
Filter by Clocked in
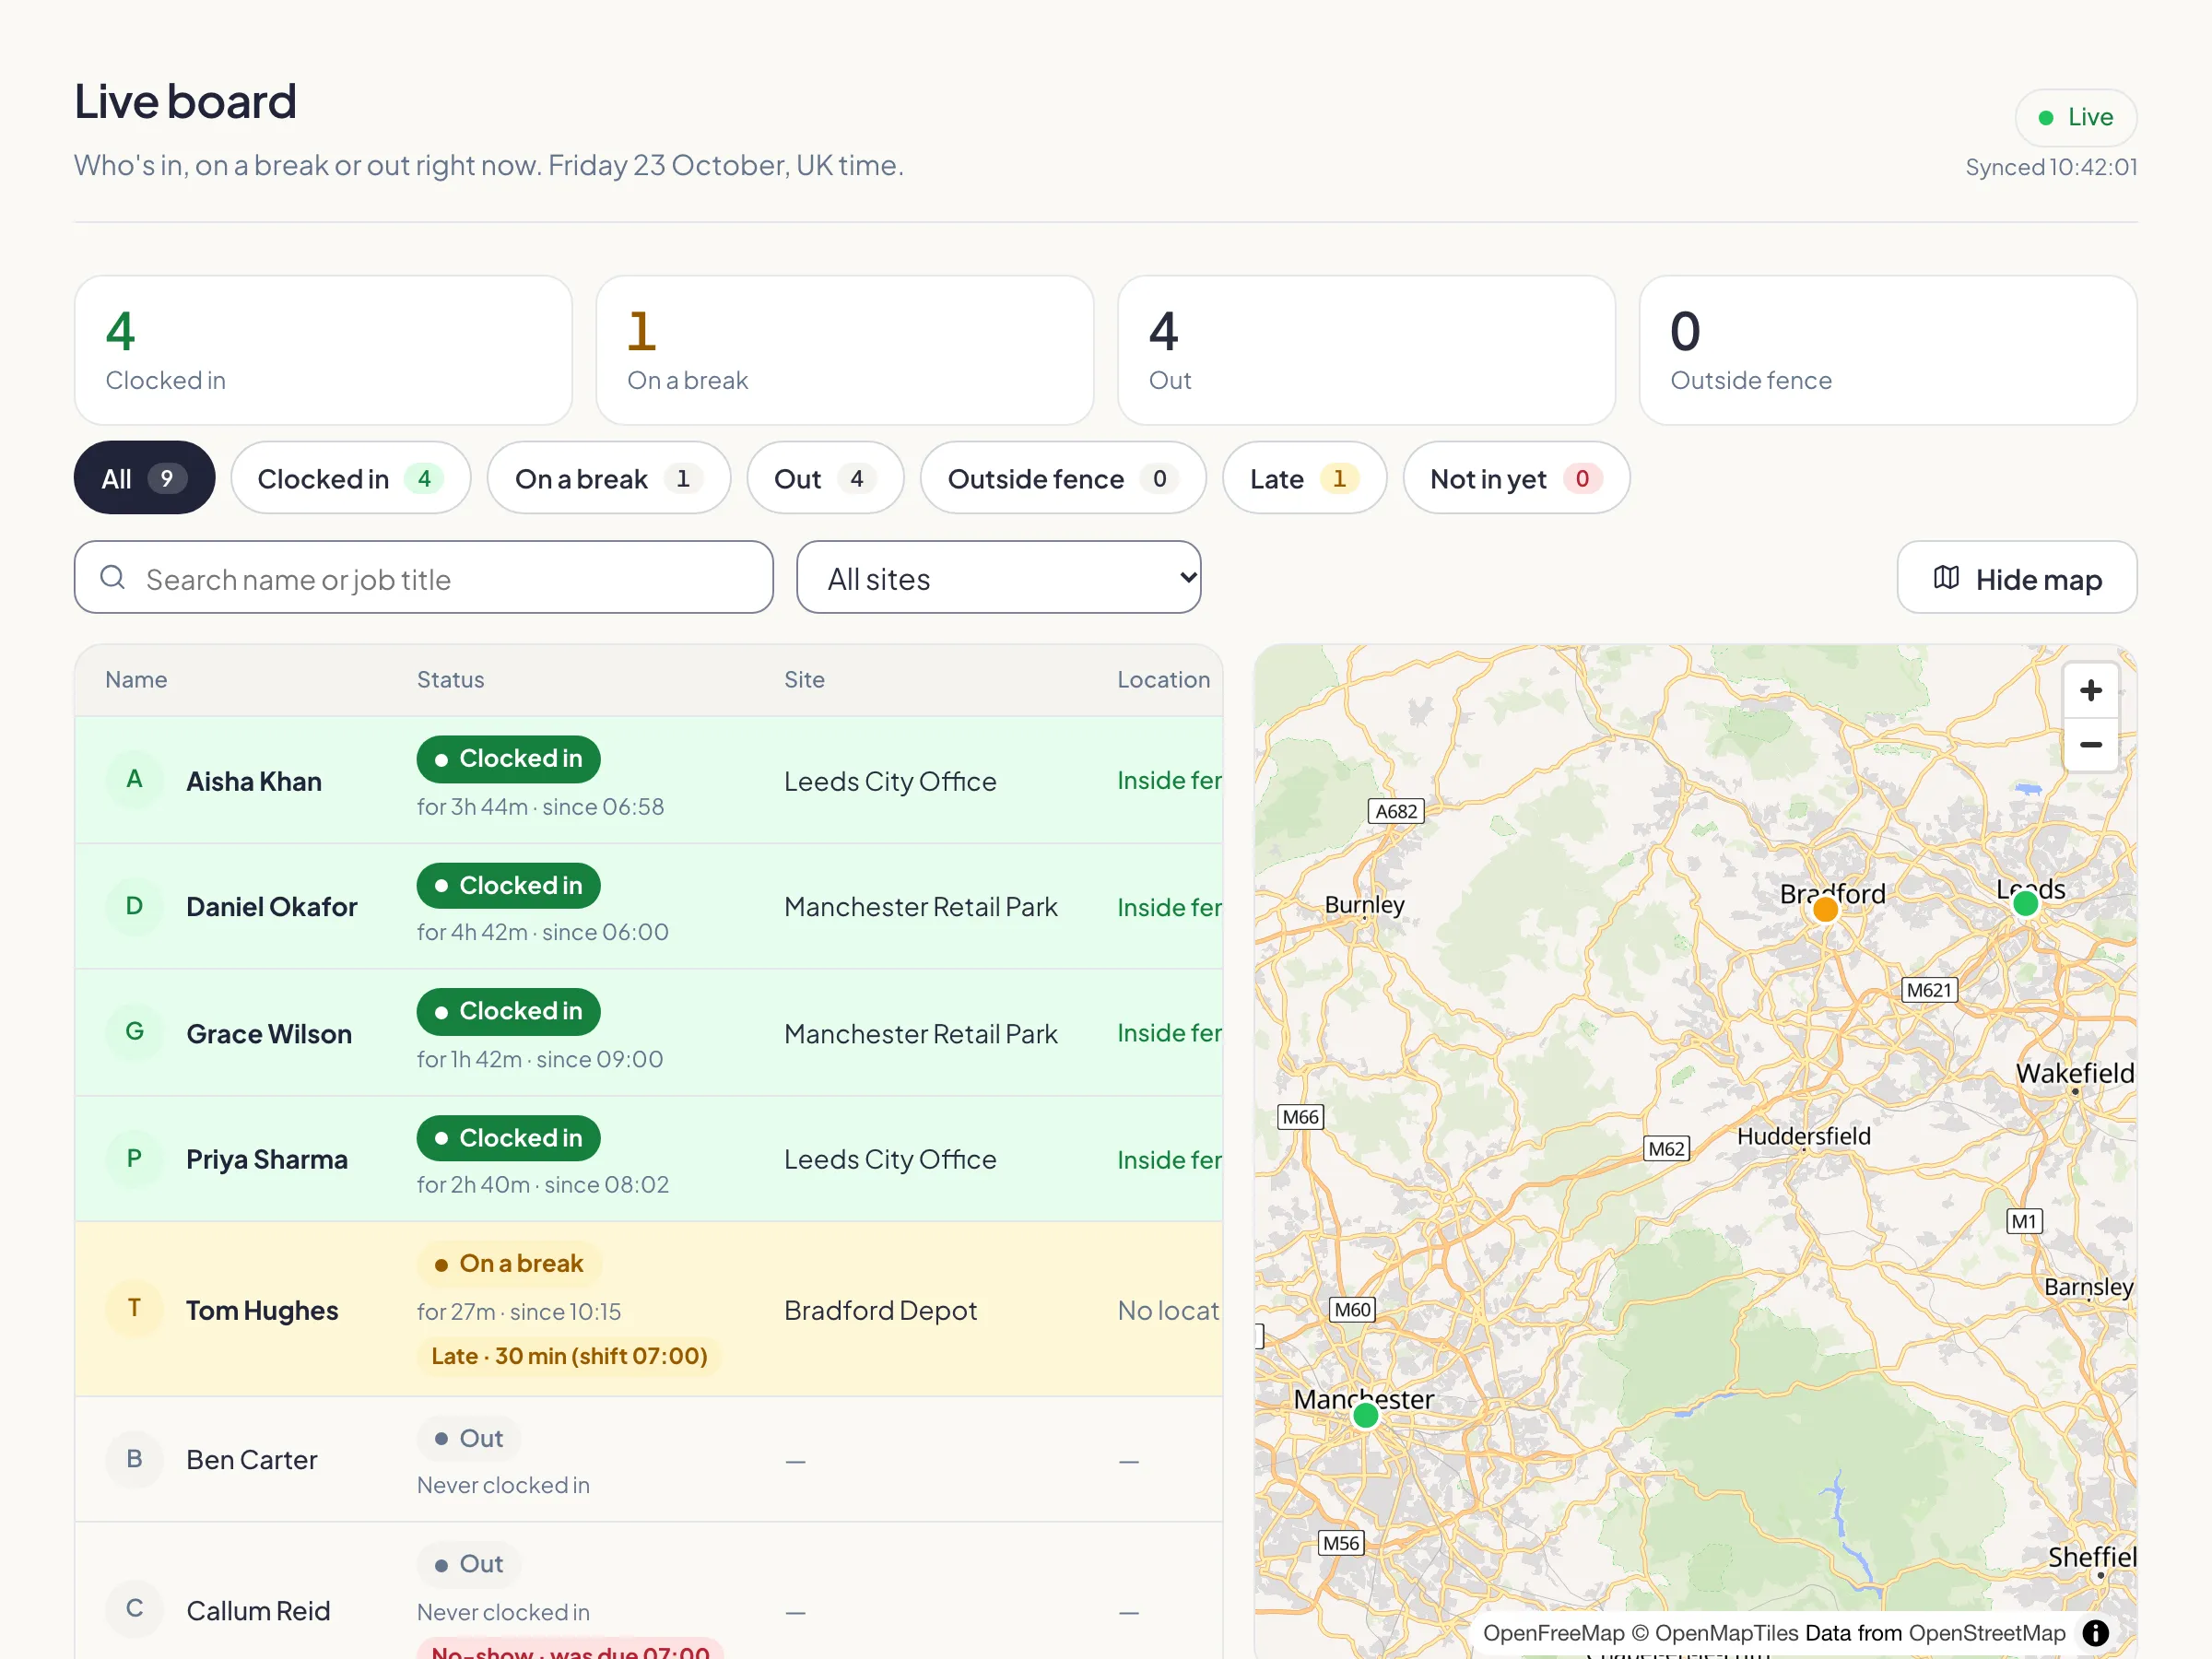click(350, 478)
